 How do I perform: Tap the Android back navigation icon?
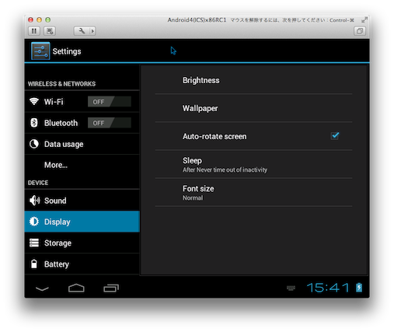coord(42,288)
